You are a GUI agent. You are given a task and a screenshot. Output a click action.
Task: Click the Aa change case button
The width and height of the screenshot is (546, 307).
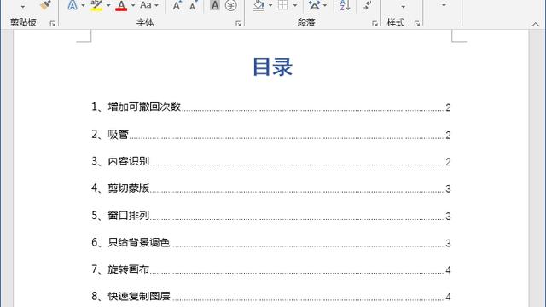coord(146,5)
